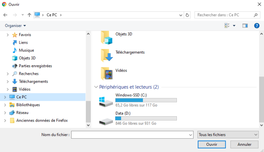The height and width of the screenshot is (152, 264).
Task: Toggle the preview pane
Action: click(245, 26)
